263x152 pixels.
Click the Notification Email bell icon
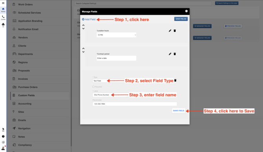14,29
